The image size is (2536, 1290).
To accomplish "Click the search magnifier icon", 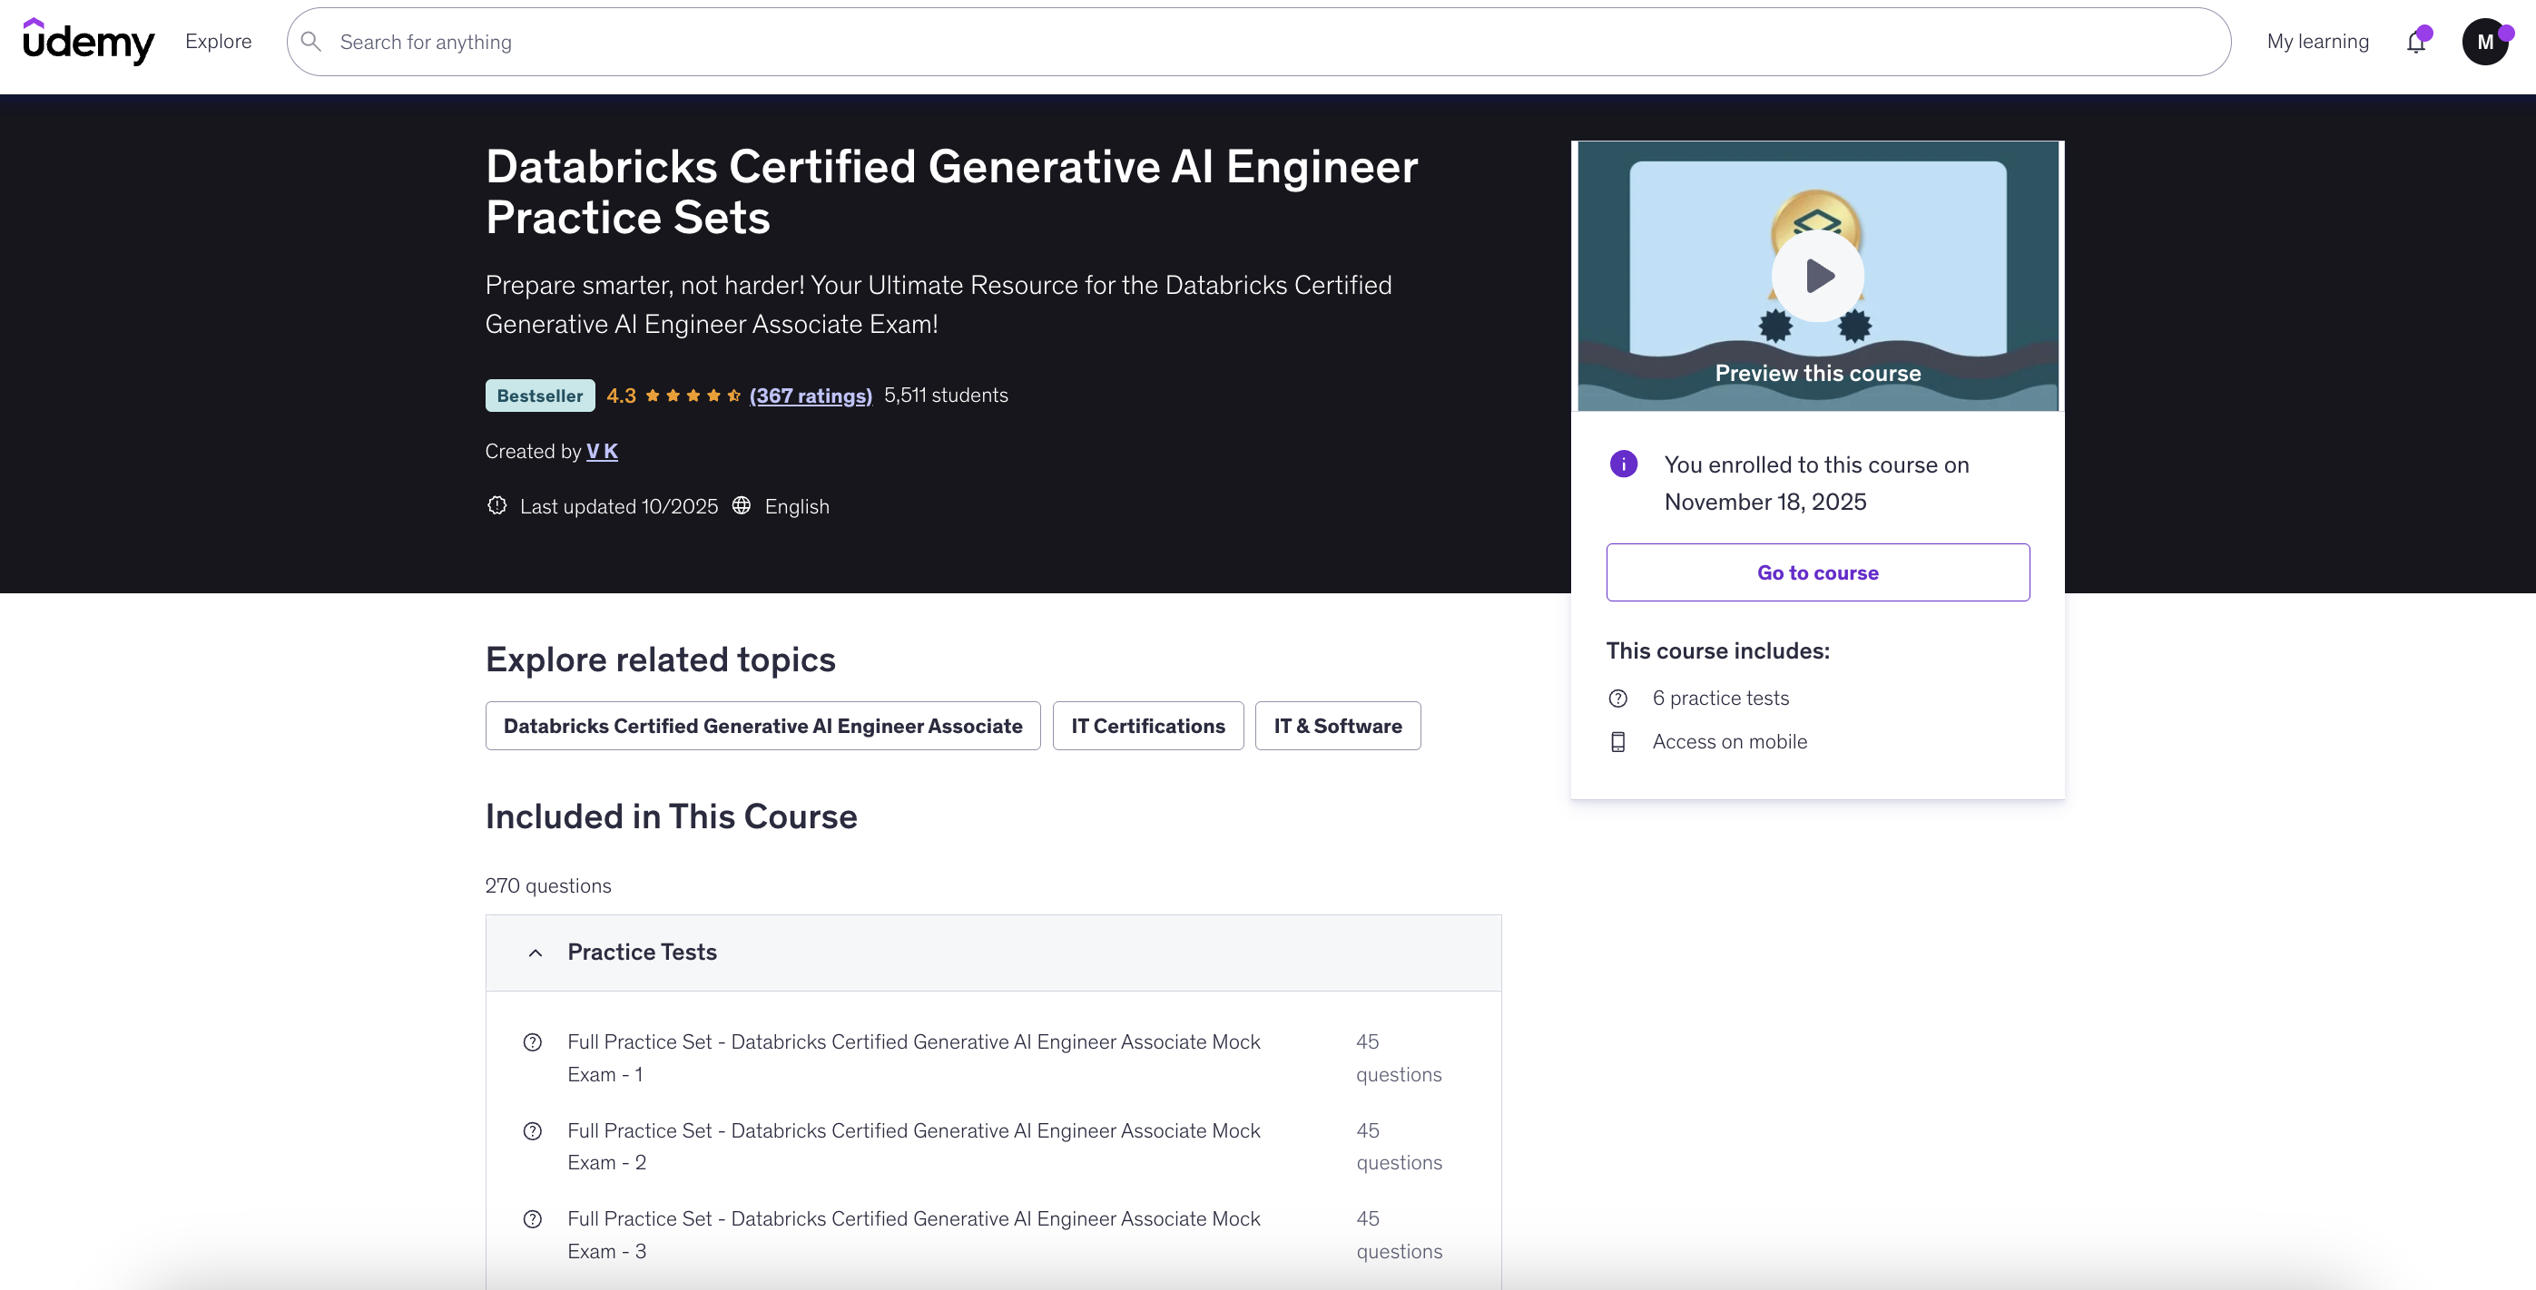I will (x=311, y=42).
